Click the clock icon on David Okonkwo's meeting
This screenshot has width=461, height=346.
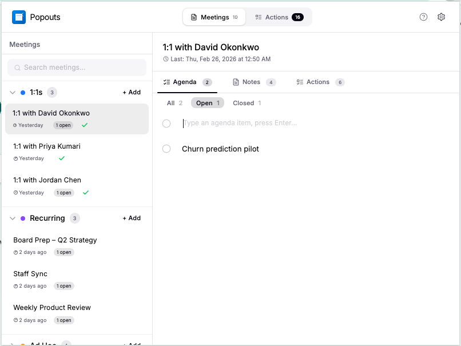coord(16,125)
